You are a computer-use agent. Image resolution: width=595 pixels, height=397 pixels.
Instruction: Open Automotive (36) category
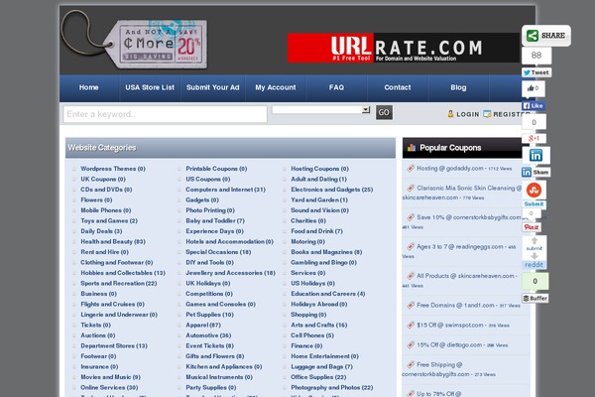[208, 335]
